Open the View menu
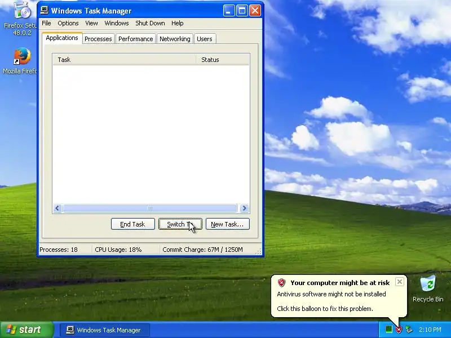 coord(91,23)
